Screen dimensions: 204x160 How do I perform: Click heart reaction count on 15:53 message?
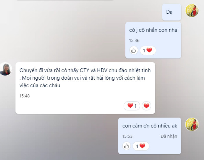pos(141,146)
